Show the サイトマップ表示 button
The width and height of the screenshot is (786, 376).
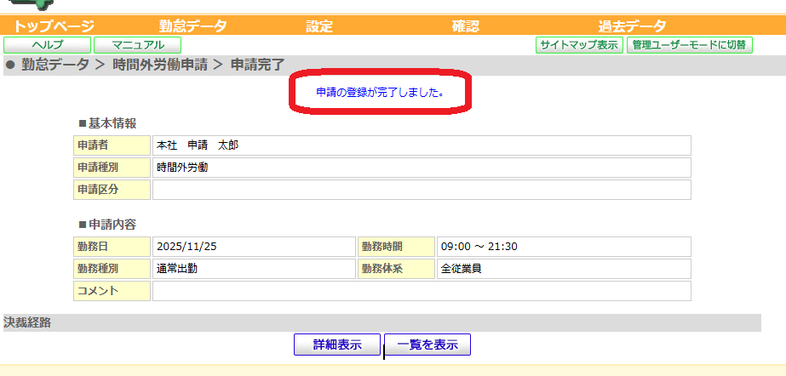(580, 45)
